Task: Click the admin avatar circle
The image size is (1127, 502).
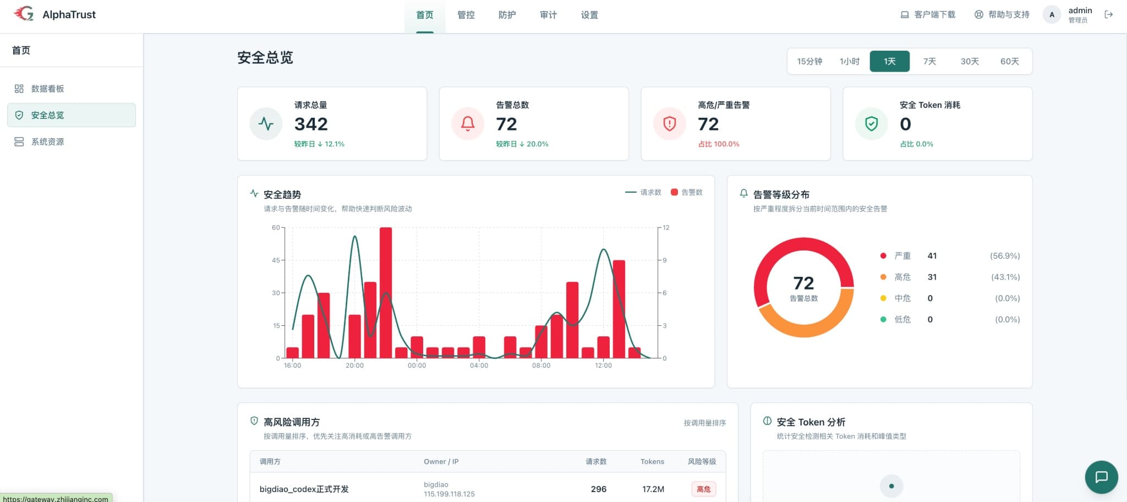Action: click(x=1052, y=15)
